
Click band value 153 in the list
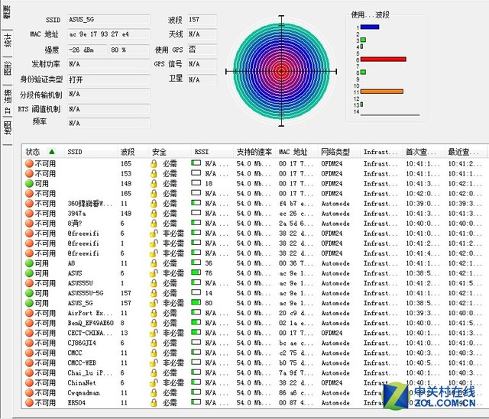point(126,173)
